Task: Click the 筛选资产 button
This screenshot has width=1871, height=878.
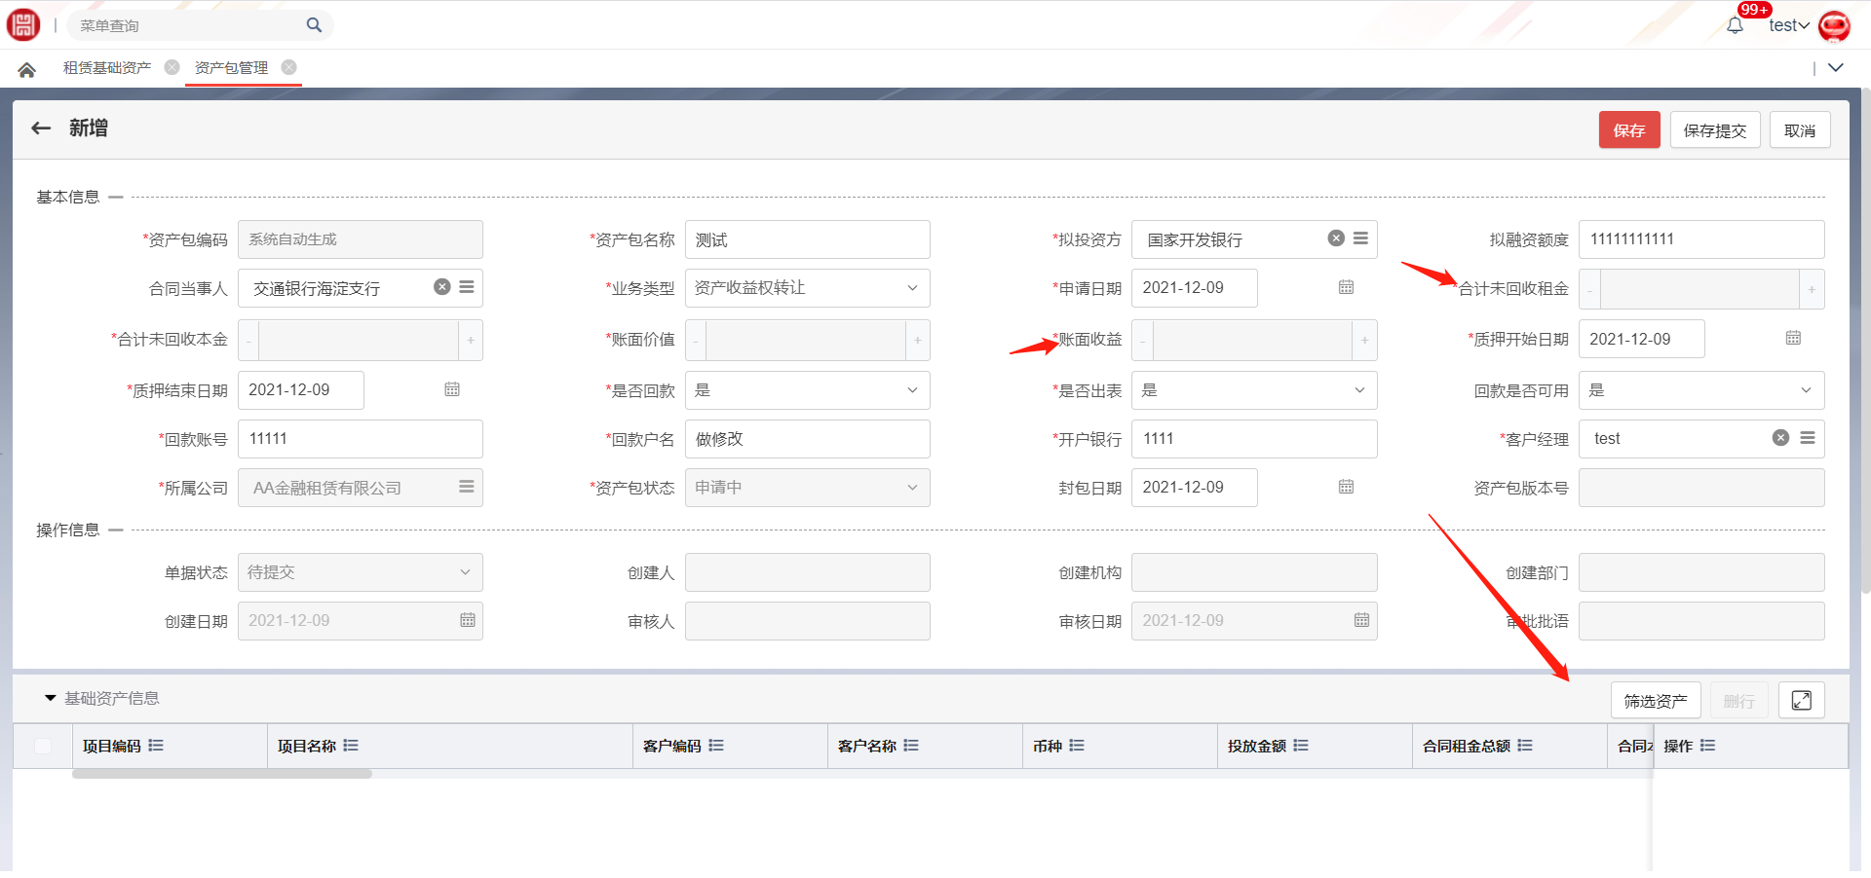Action: (x=1656, y=701)
